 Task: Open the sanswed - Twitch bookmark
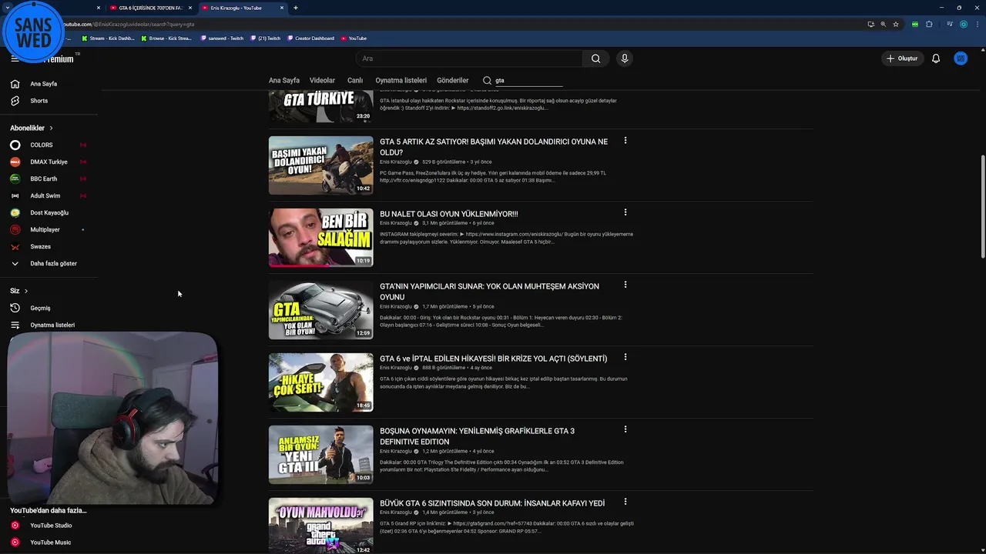222,38
